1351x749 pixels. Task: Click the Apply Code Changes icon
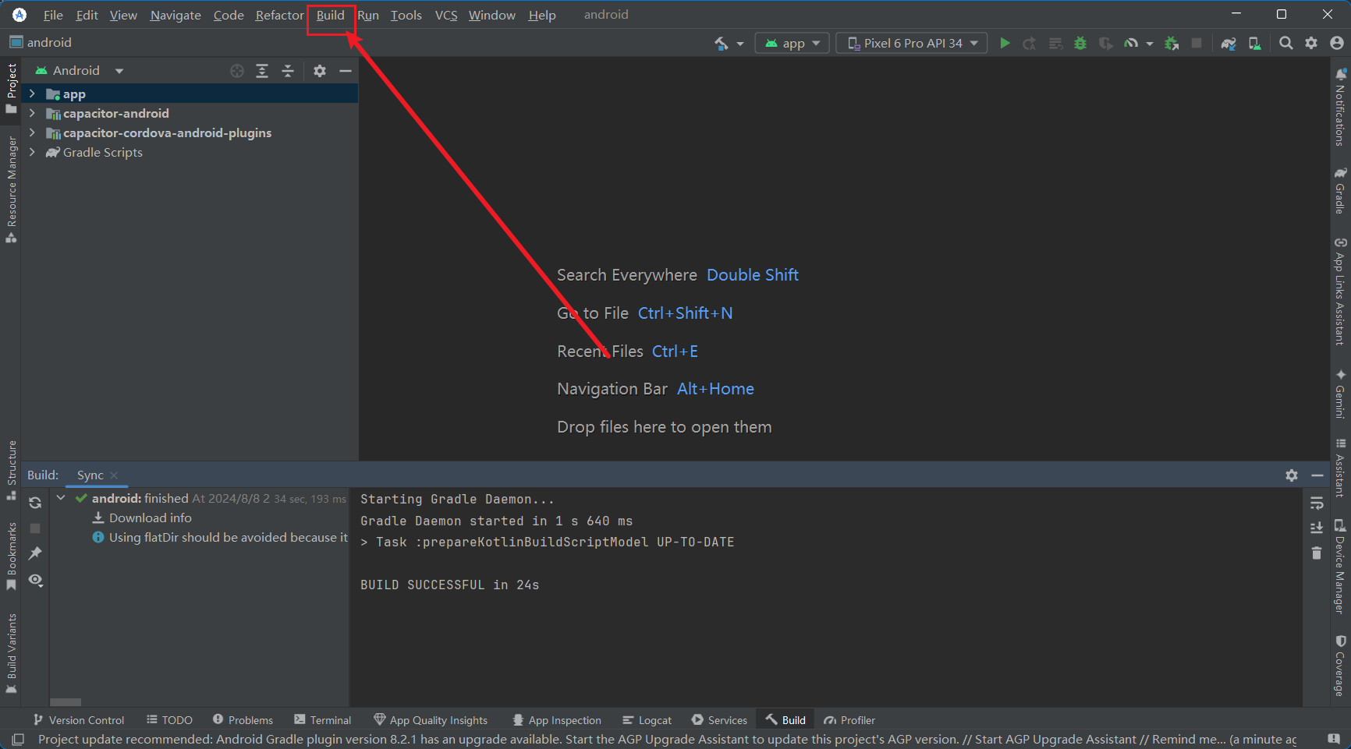(1055, 44)
